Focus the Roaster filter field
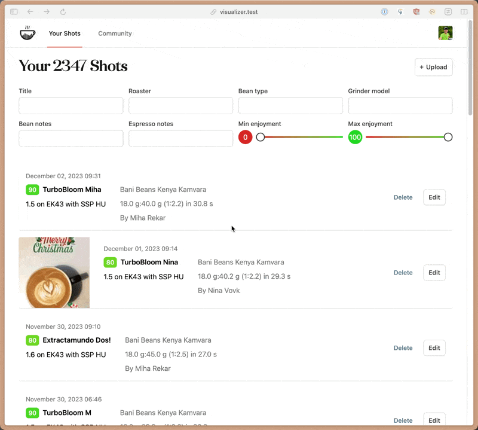The width and height of the screenshot is (478, 430). 180,106
